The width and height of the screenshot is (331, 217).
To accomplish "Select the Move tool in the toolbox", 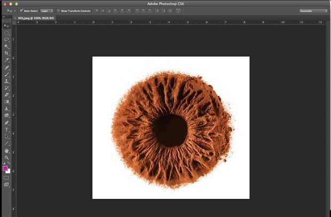I will tap(6, 26).
